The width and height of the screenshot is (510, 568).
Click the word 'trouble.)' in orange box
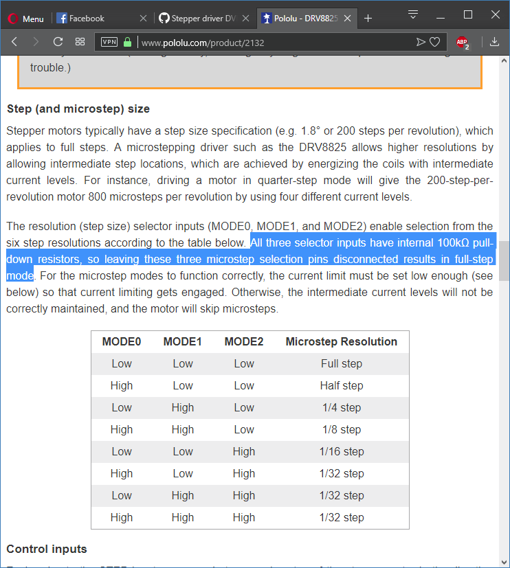50,68
